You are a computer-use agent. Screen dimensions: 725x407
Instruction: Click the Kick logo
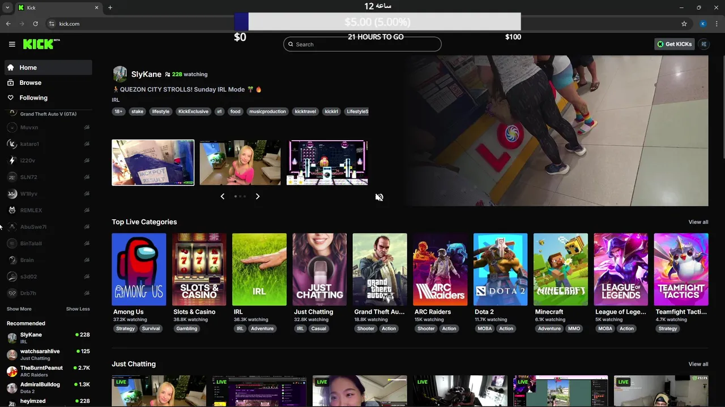pos(41,44)
